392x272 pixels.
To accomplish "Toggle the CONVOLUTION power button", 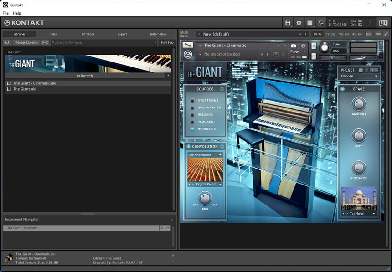I will pyautogui.click(x=189, y=147).
